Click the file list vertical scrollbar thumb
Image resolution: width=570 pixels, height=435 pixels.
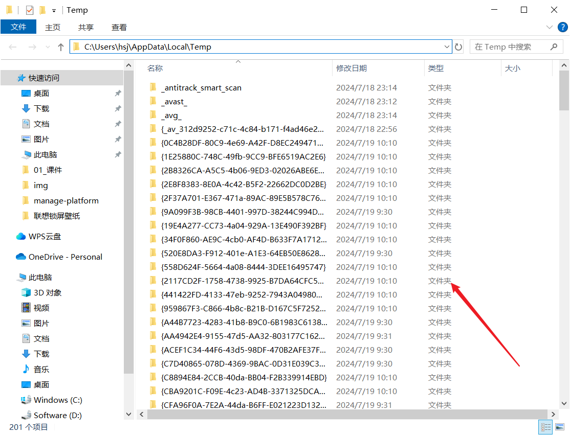[564, 91]
